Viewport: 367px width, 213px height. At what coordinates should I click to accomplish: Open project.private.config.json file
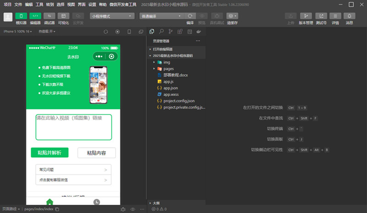[x=177, y=107]
